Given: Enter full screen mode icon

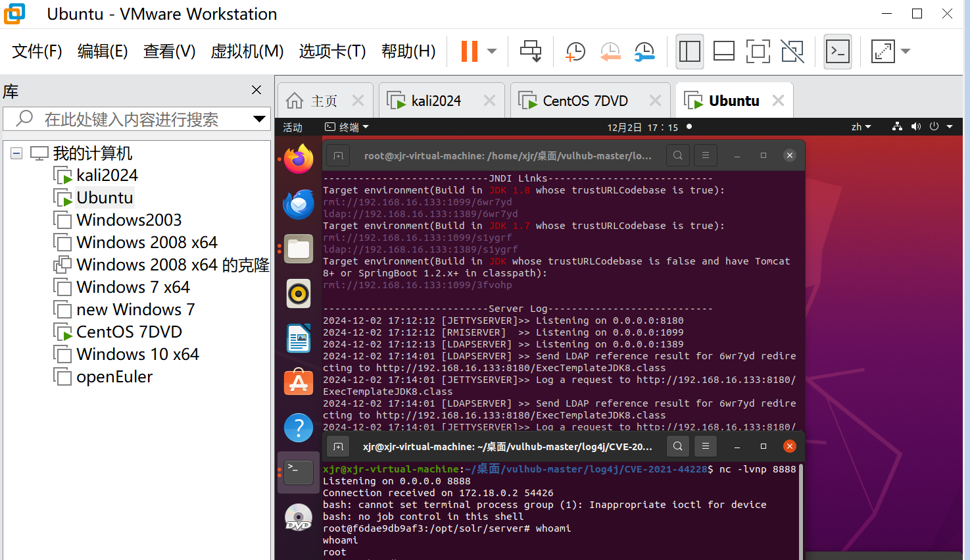Looking at the screenshot, I should [758, 51].
